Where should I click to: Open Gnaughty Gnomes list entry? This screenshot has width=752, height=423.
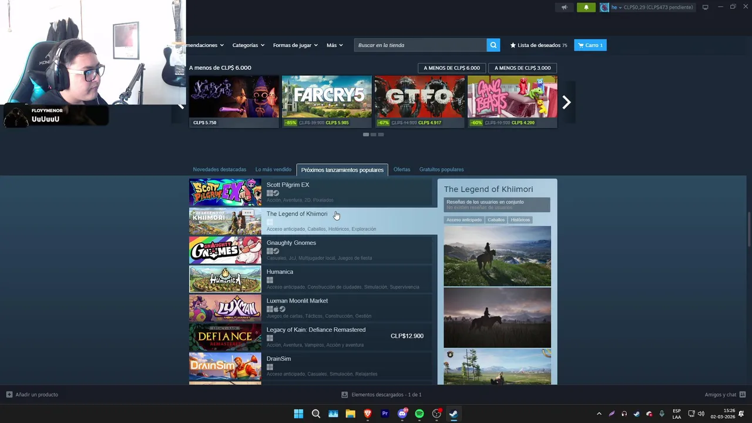point(310,250)
